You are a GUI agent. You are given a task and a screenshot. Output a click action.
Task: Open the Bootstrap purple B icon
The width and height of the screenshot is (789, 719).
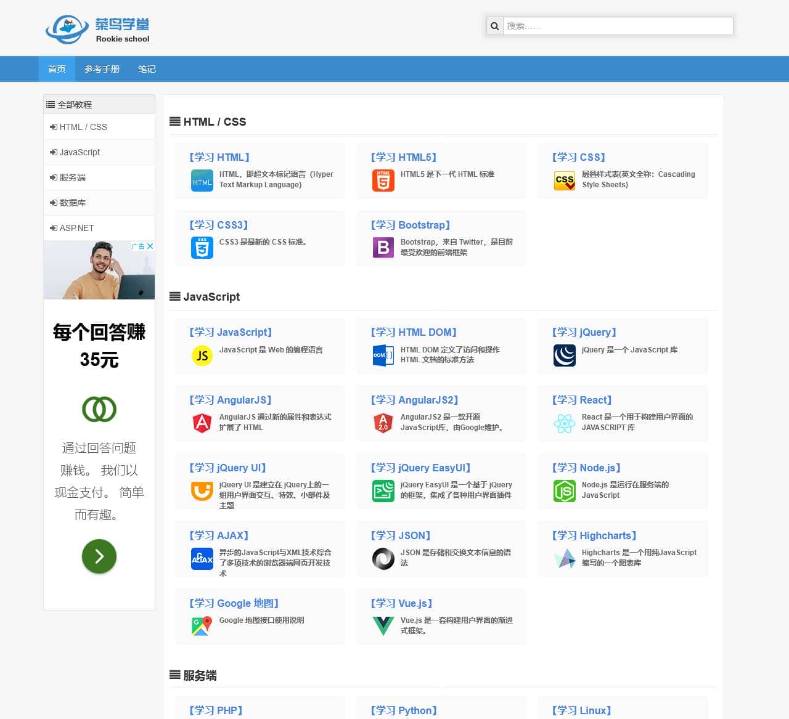coord(383,248)
